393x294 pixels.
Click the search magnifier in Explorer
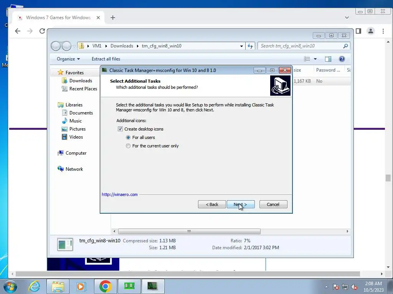coord(345,46)
